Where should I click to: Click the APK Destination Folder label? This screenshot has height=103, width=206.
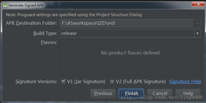tap(31, 23)
